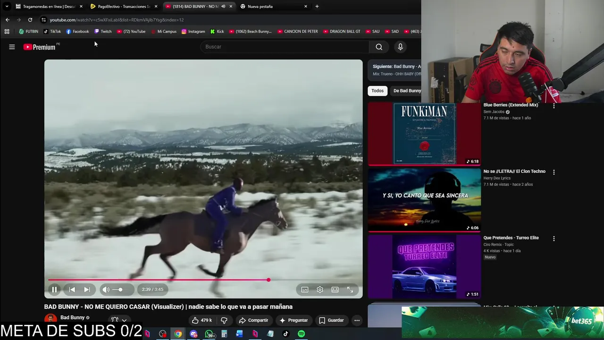Save video with Guardar button
This screenshot has width=604, height=340.
point(331,320)
